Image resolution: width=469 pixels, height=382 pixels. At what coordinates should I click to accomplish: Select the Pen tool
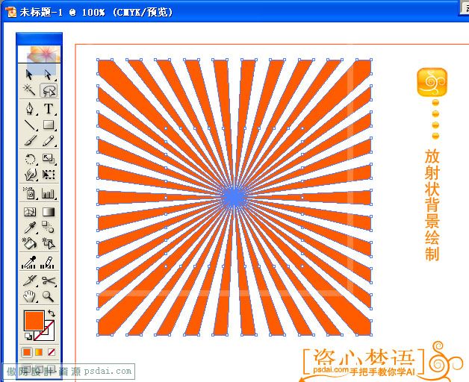[x=30, y=109]
